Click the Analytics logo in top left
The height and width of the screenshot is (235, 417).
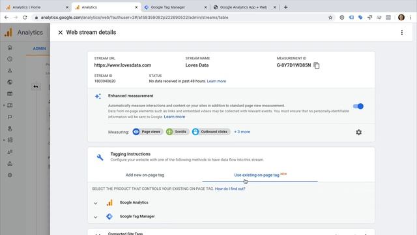pos(8,32)
